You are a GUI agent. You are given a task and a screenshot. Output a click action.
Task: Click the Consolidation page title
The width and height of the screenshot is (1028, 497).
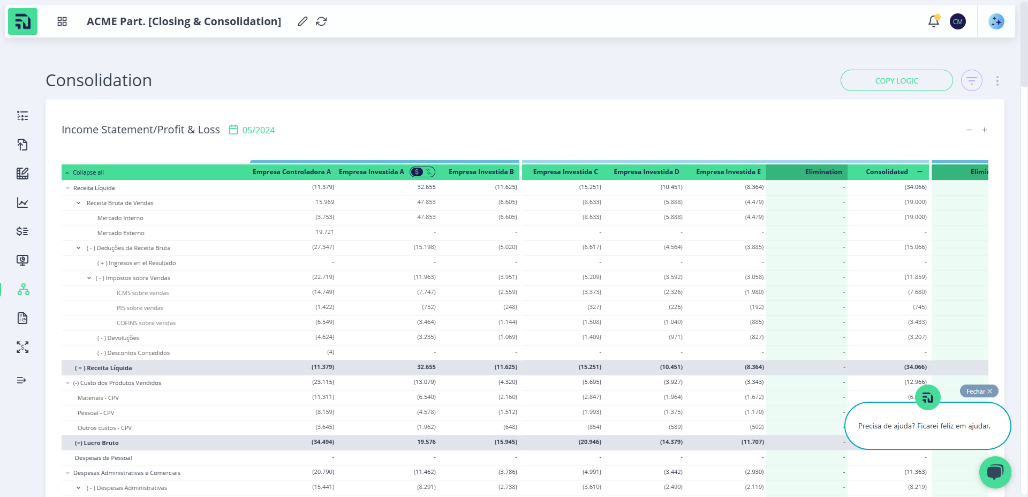[x=99, y=80]
